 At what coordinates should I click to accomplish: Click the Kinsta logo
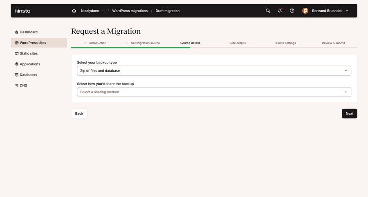coord(22,11)
